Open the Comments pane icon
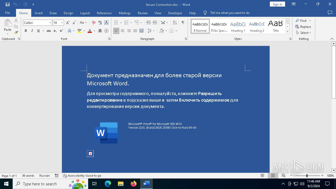 [330, 13]
